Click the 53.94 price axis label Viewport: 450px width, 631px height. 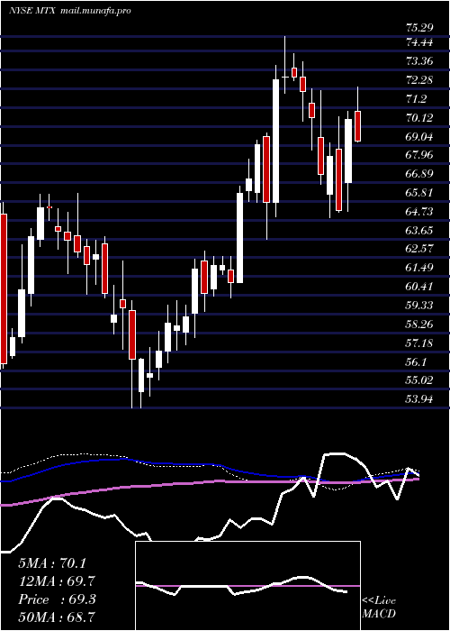click(419, 399)
